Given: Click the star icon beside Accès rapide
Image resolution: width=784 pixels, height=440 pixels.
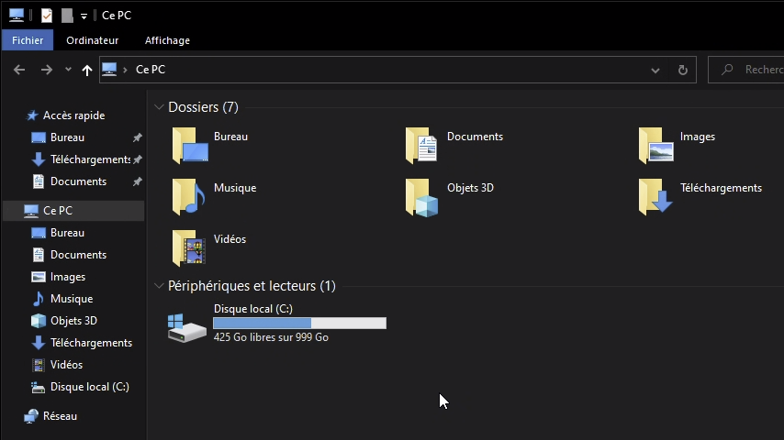Looking at the screenshot, I should click(32, 115).
